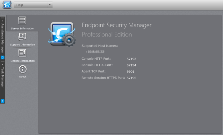Open Support Information speech bubble icon
The image size is (223, 135).
(22, 37)
